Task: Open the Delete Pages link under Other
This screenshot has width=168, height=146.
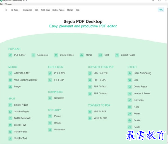Action: (140, 87)
